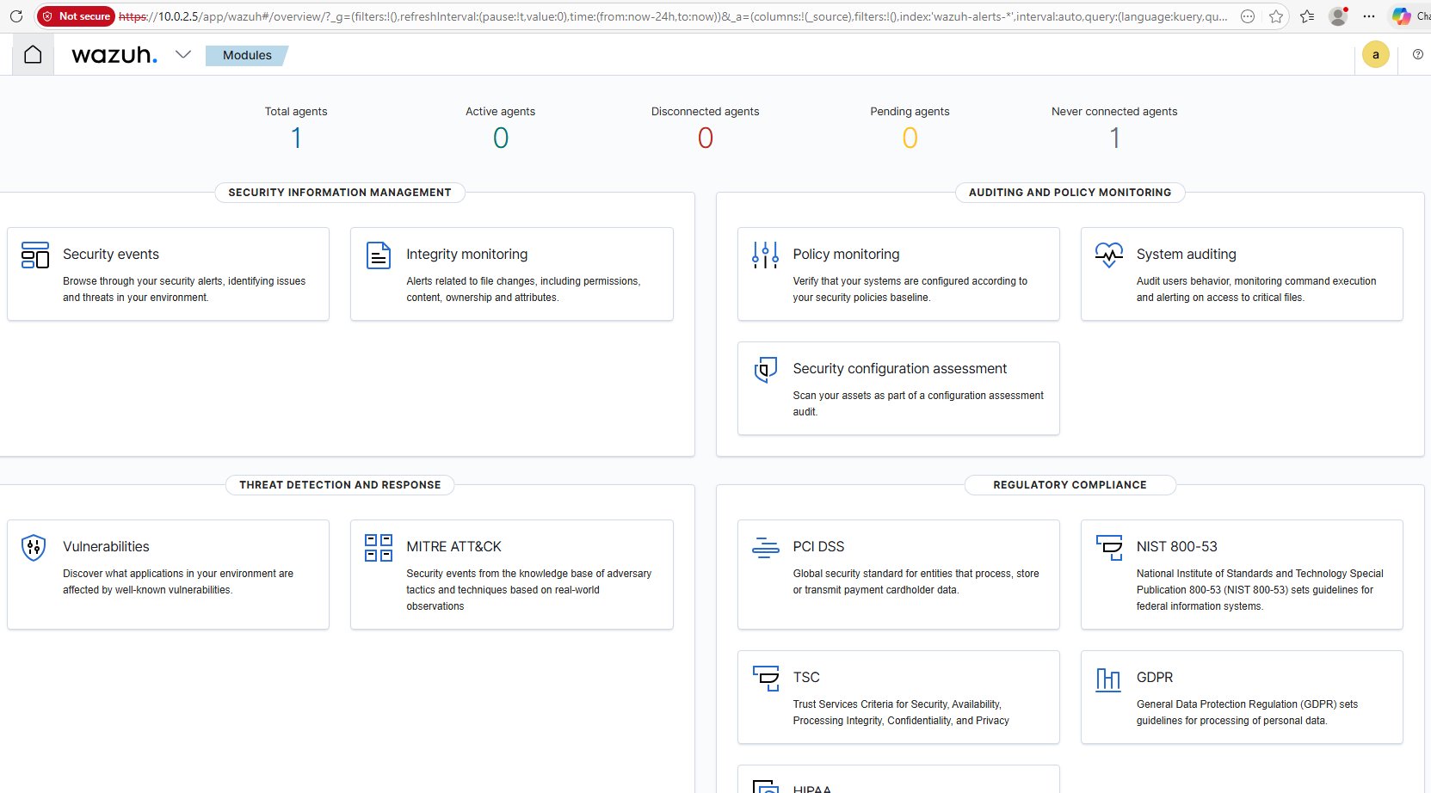Viewport: 1431px width, 793px height.
Task: Click the Never connected agents count
Action: pos(1114,138)
